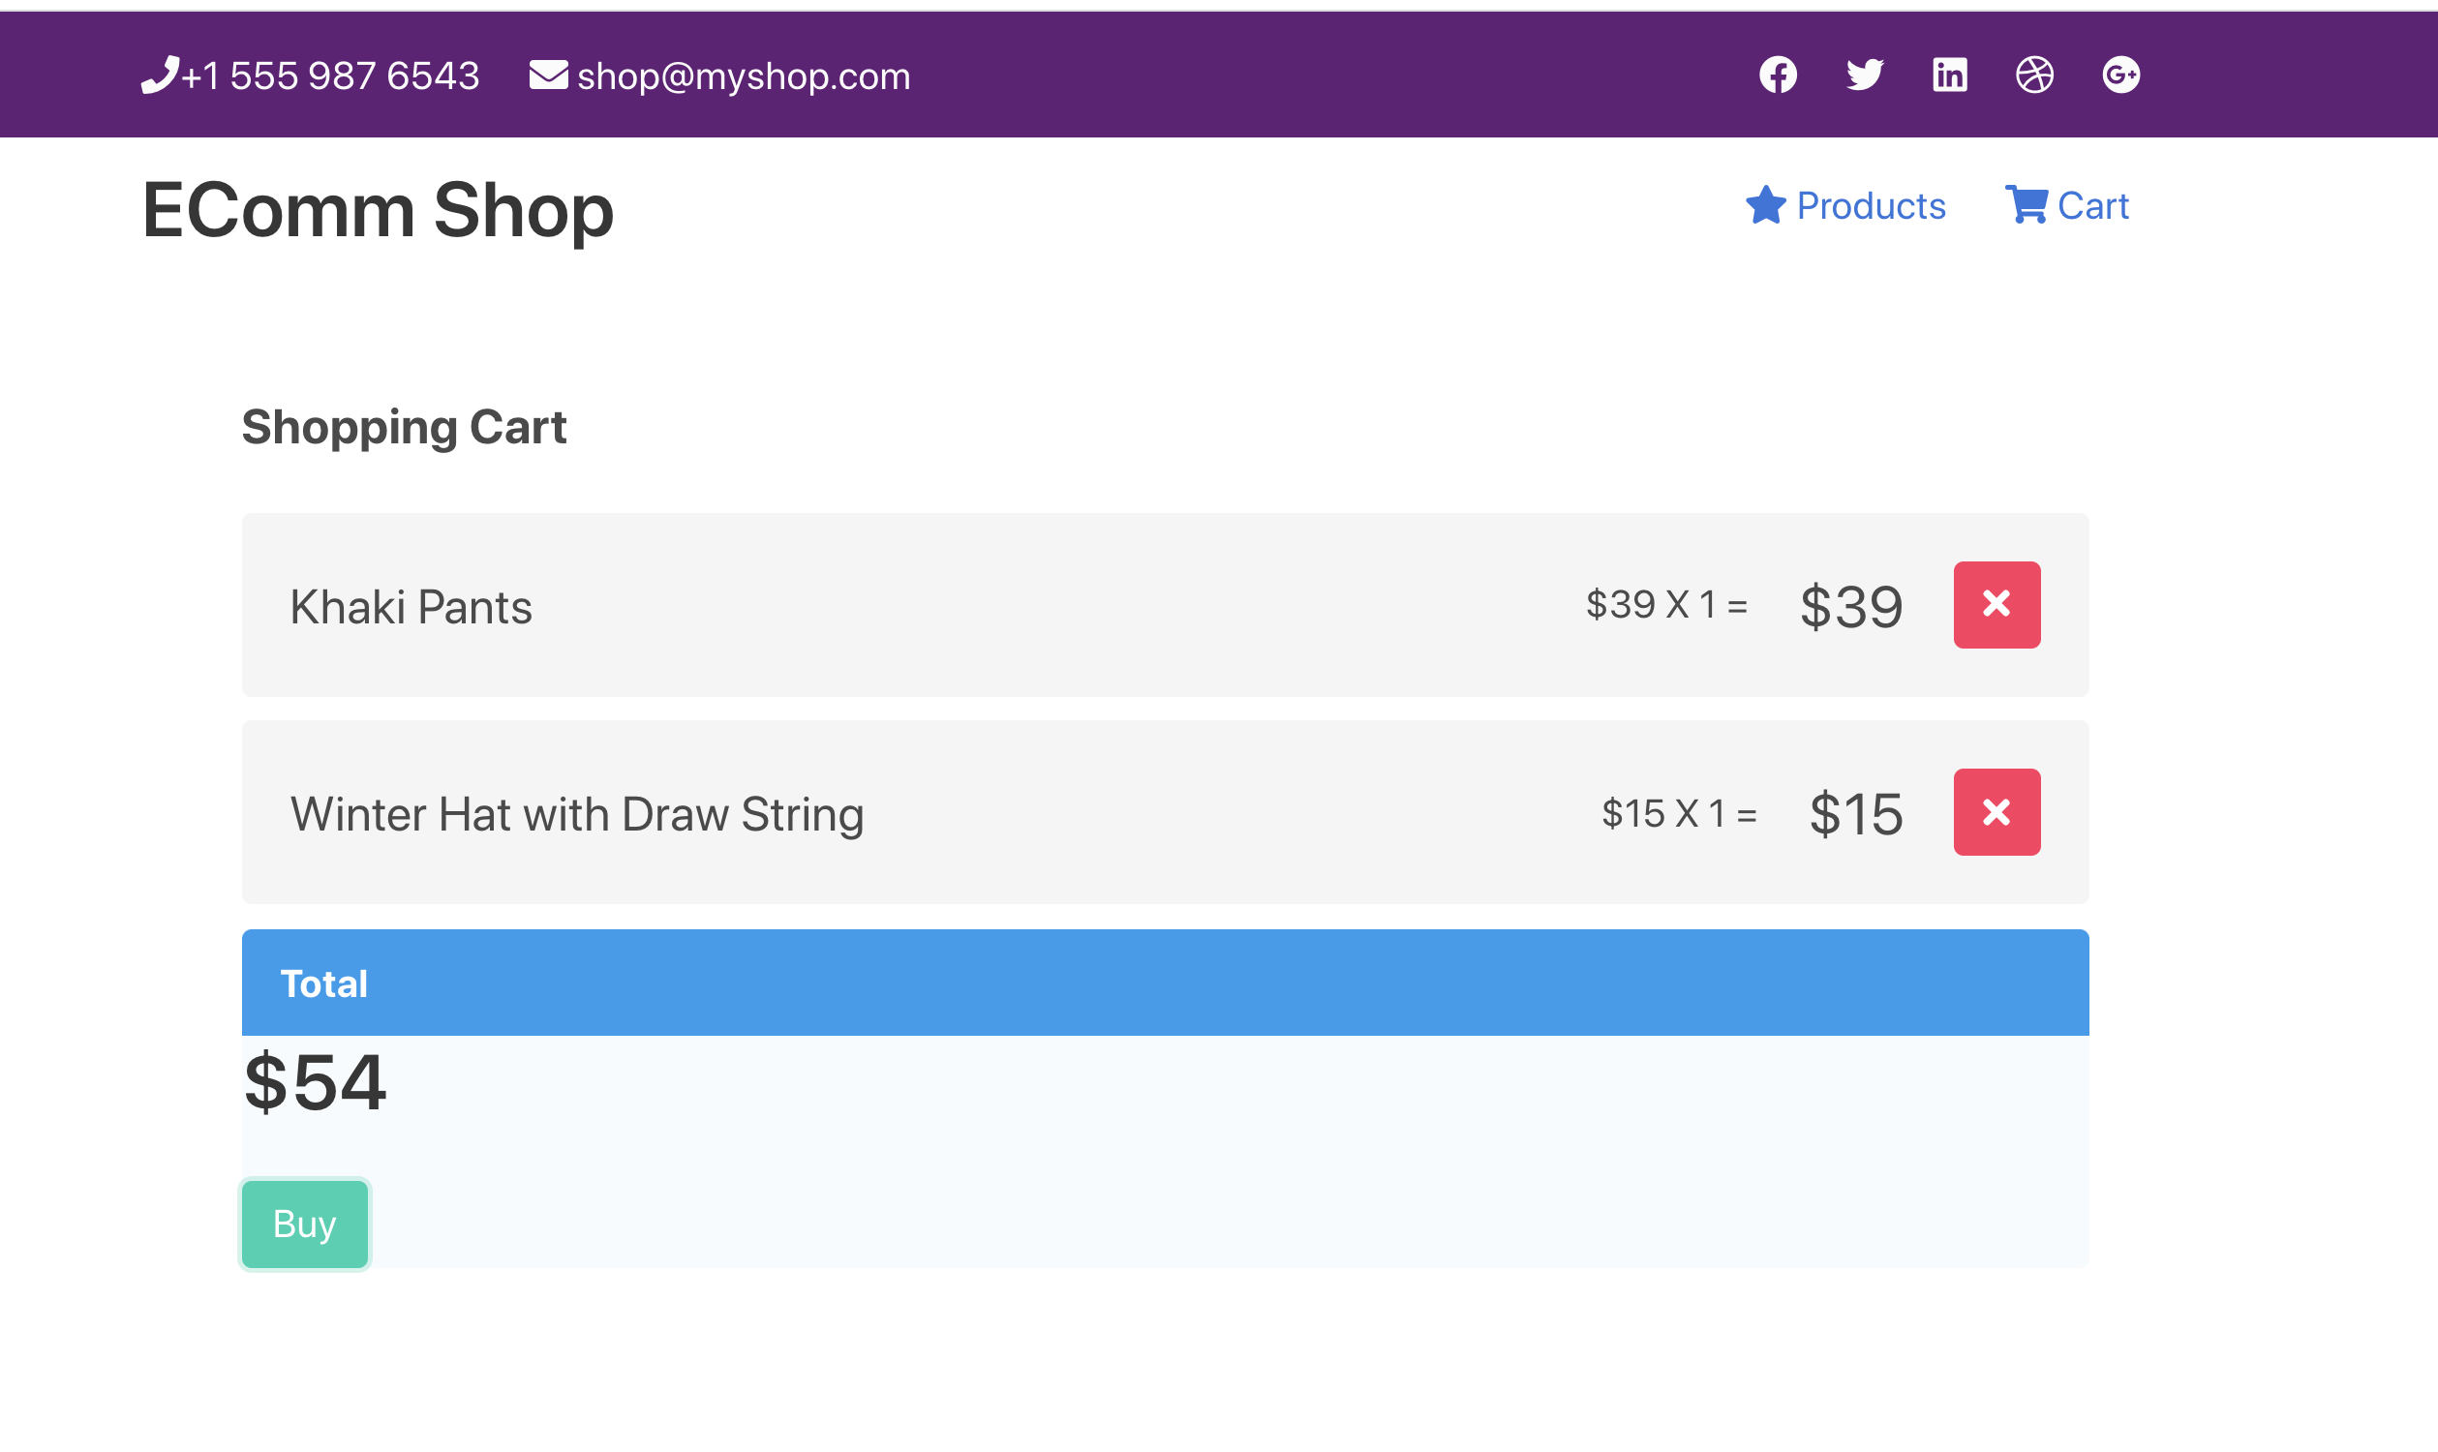The height and width of the screenshot is (1452, 2438).
Task: Click the blue Total header bar
Action: click(x=1166, y=983)
